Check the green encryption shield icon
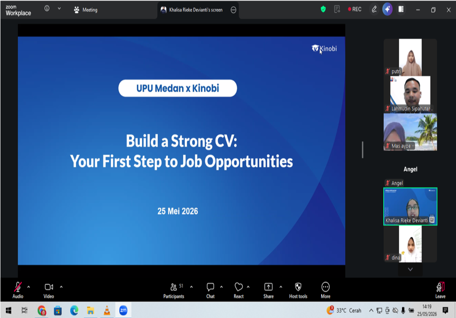Screen dimensions: 456x318 pos(323,9)
